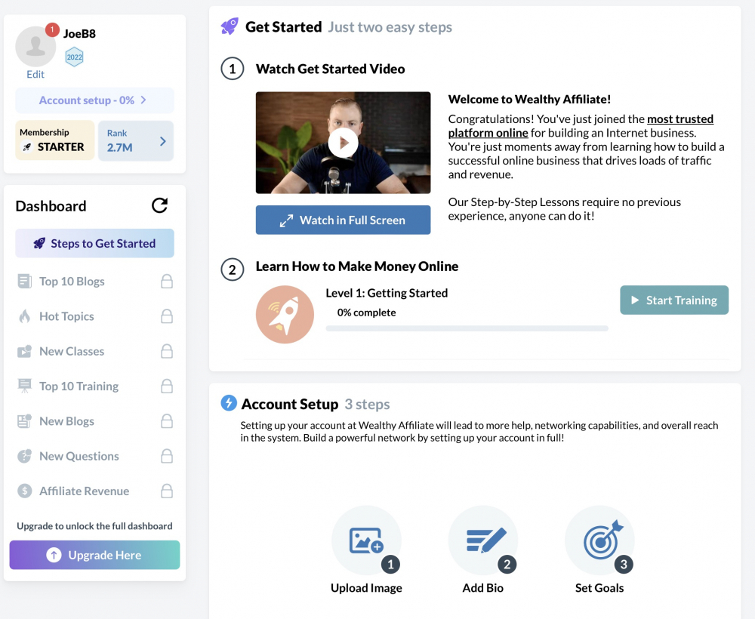
Task: Expand Account setup - 0% chevron
Action: 143,100
